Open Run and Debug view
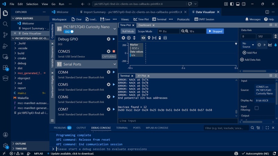 coord(5,46)
